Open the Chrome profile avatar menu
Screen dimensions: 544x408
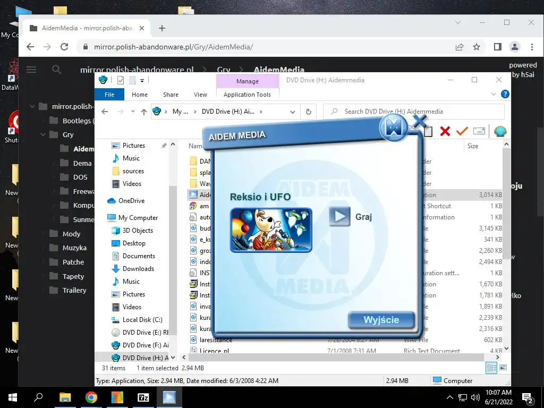pos(514,47)
